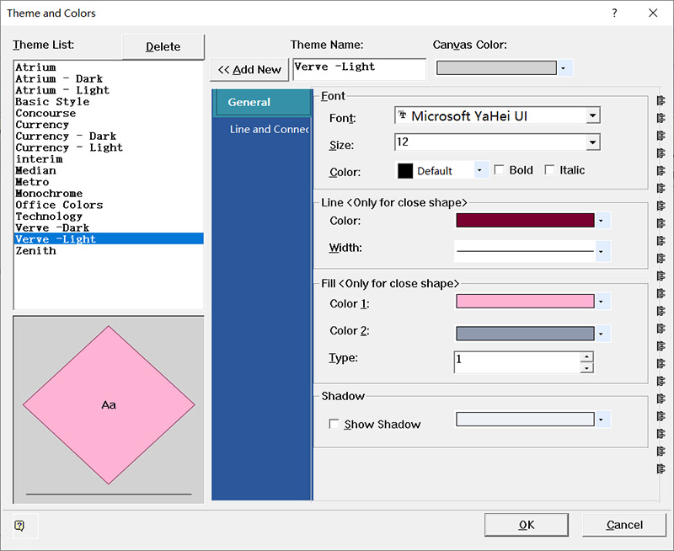Select "Atrium - Dark" in the Theme List
Screen dimensions: 674x551
pyautogui.click(x=109, y=78)
